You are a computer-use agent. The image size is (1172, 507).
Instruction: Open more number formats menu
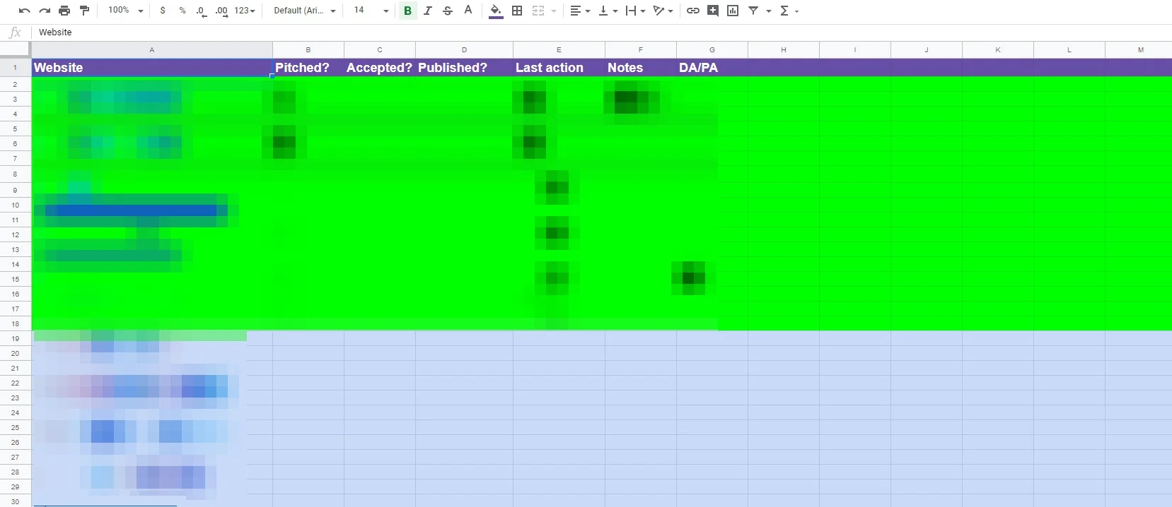click(x=245, y=11)
